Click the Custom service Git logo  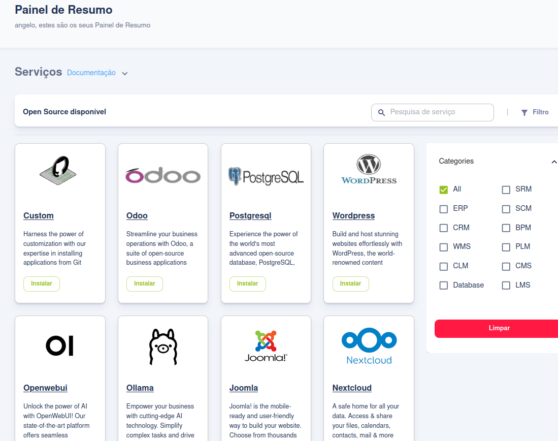pos(58,171)
